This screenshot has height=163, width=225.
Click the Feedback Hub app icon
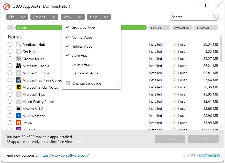point(18,44)
